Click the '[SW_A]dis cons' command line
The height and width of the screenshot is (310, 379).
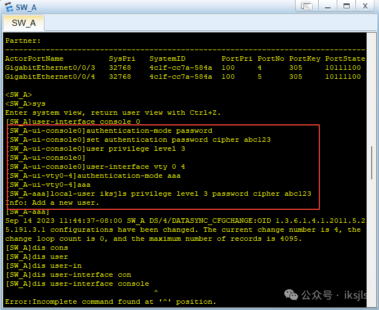pyautogui.click(x=37, y=248)
